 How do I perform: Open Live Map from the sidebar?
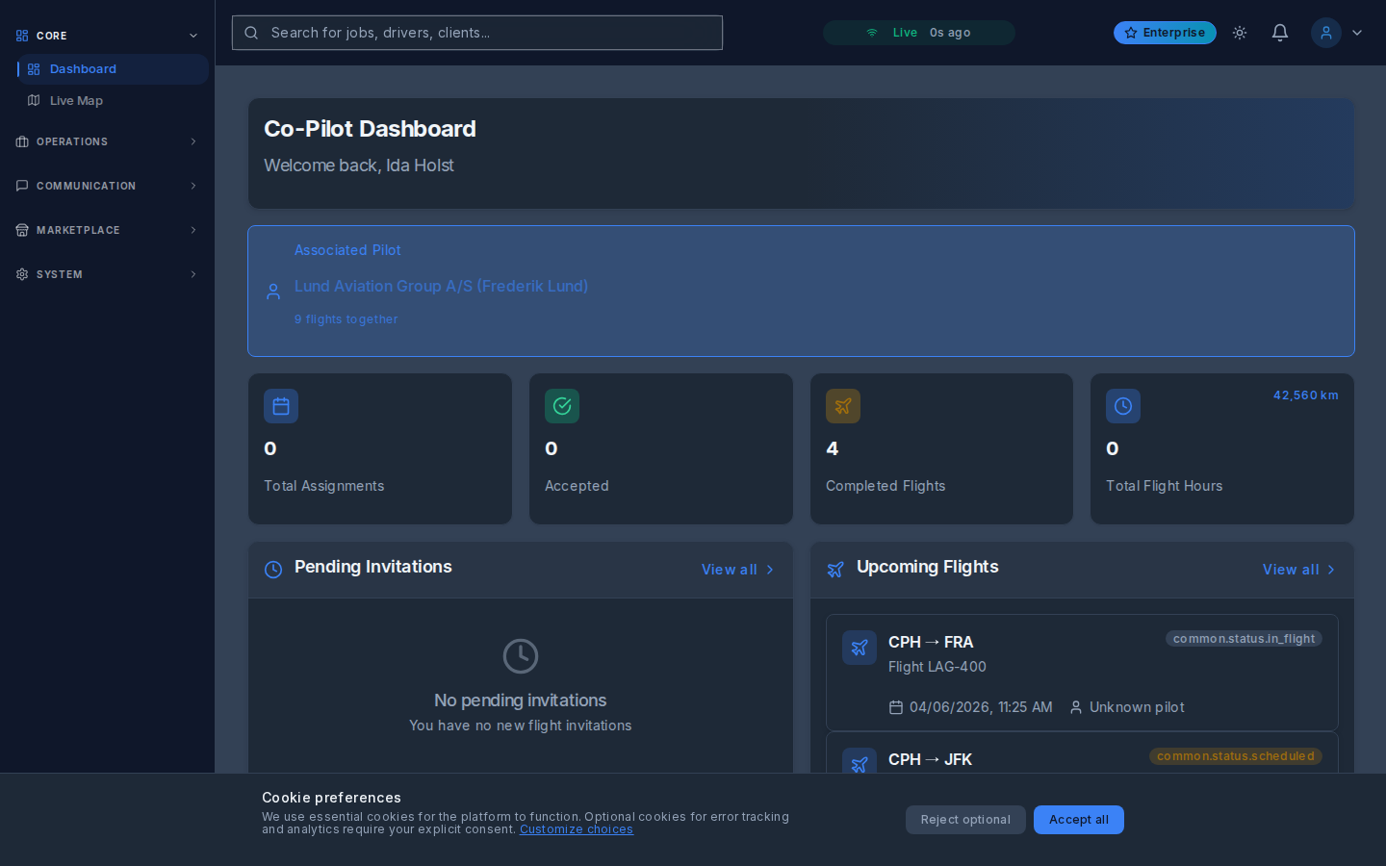pos(75,100)
